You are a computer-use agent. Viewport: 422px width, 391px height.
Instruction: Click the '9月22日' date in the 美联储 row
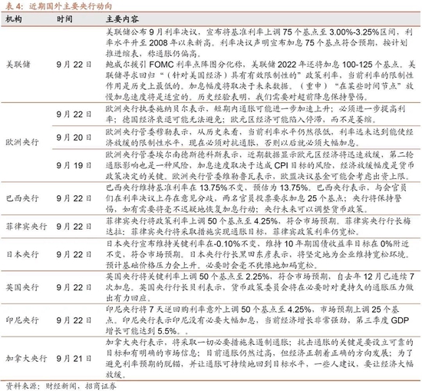(74, 65)
